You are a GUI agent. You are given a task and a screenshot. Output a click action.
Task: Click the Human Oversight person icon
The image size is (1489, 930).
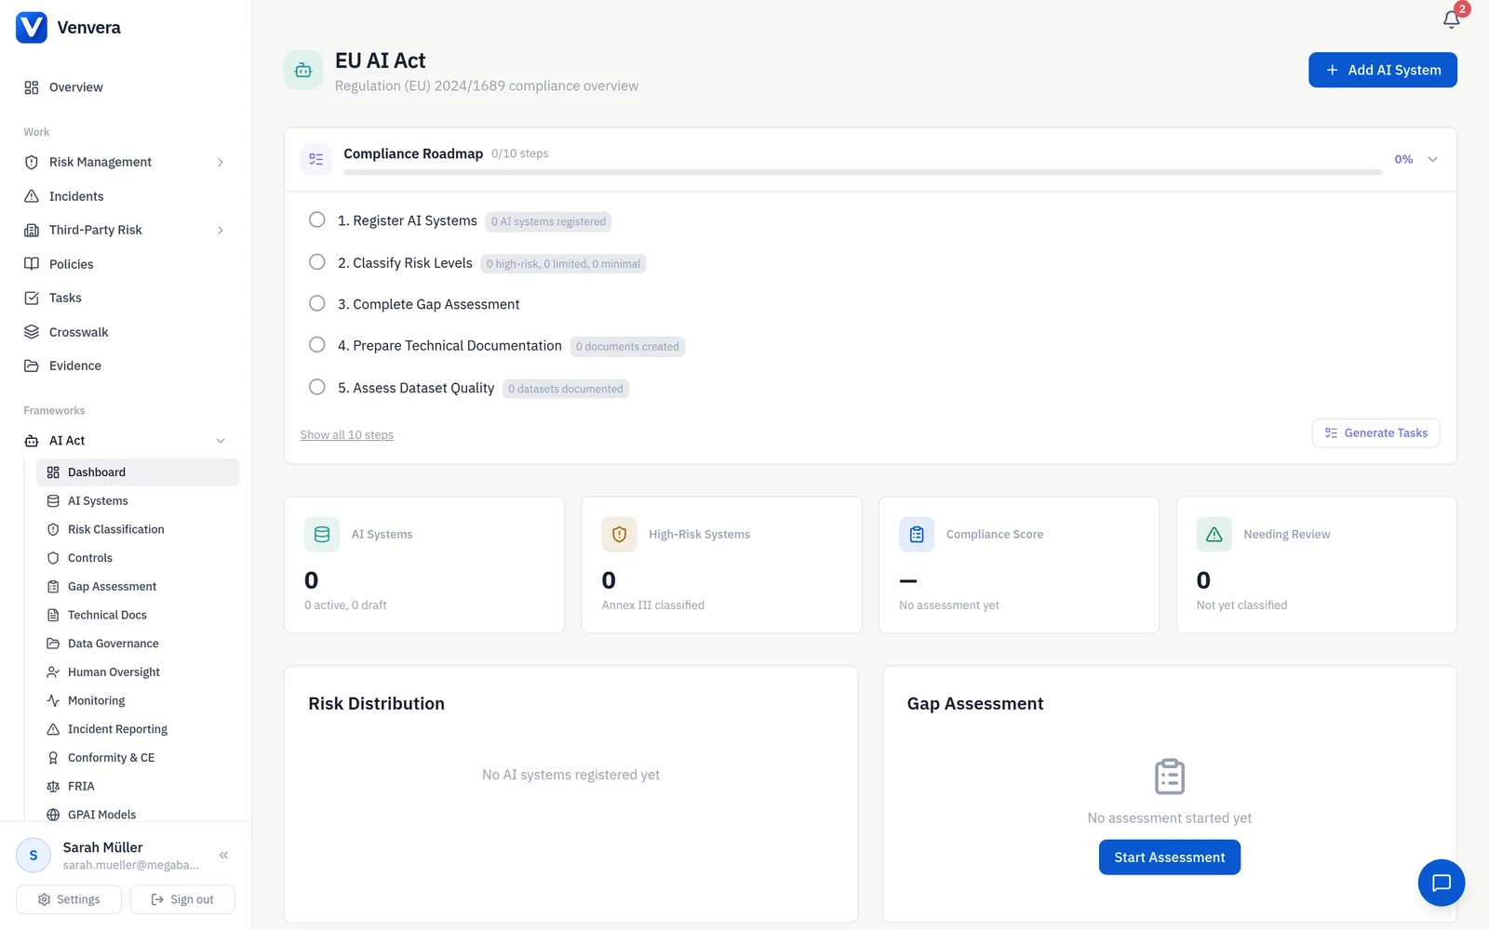[x=53, y=671]
